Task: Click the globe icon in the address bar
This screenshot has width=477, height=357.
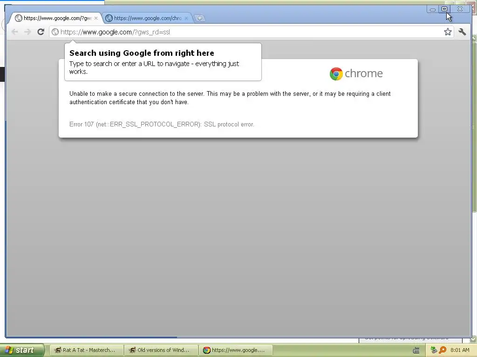Action: 55,32
